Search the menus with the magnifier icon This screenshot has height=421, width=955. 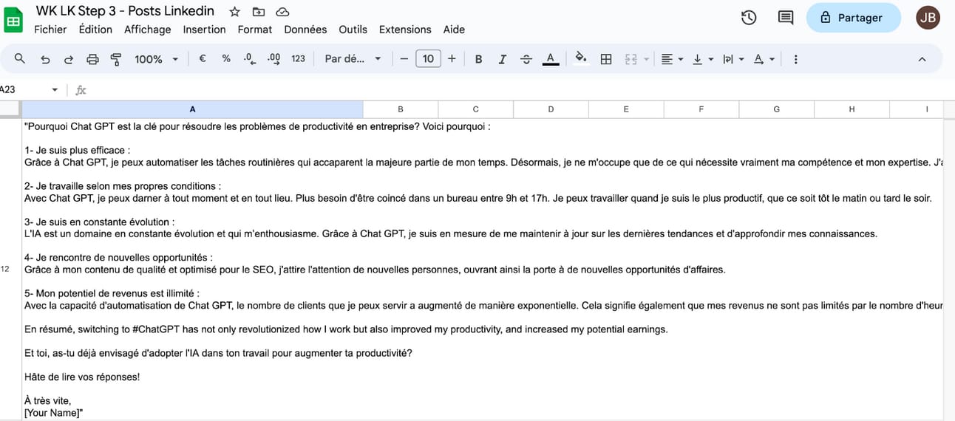pyautogui.click(x=20, y=58)
